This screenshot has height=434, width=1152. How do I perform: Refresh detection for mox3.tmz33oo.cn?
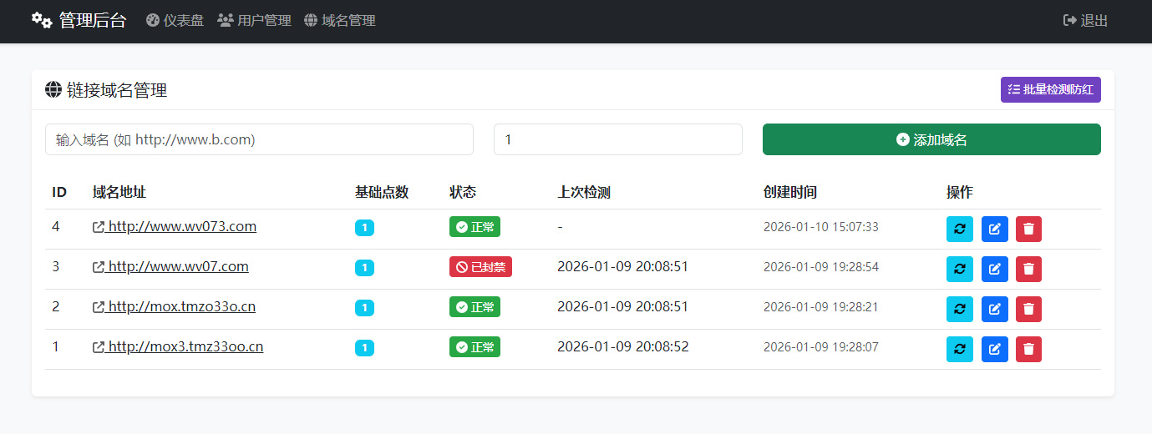point(959,349)
